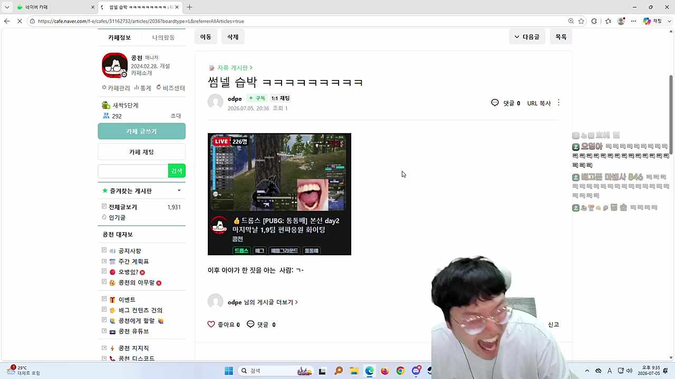The image size is (675, 379).
Task: Open Firefox from taskbar
Action: click(x=385, y=371)
